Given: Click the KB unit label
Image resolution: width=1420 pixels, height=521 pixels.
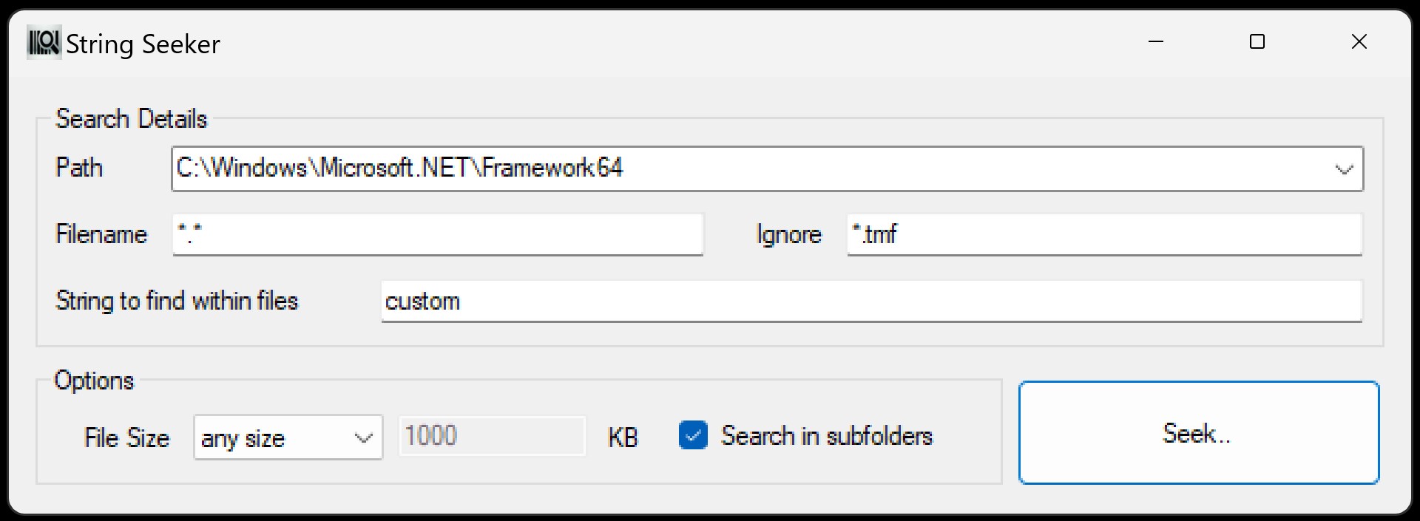Looking at the screenshot, I should [623, 437].
